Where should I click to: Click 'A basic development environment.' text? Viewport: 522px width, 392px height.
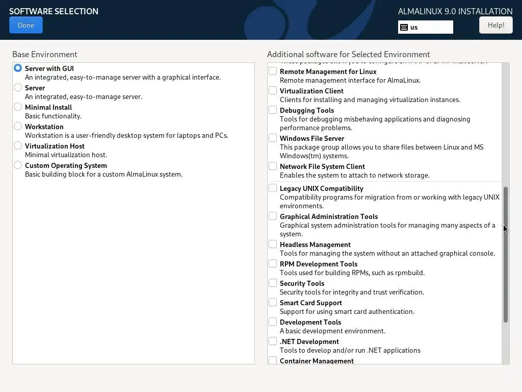click(332, 331)
